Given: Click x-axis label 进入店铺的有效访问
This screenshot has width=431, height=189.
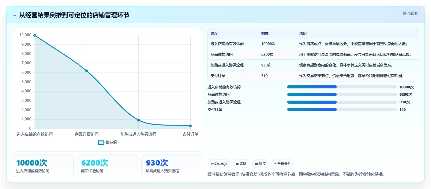Looking at the screenshot, I should [35, 134].
